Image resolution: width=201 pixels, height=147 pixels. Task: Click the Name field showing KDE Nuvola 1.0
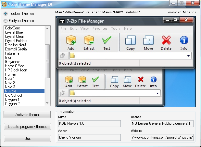point(89,123)
